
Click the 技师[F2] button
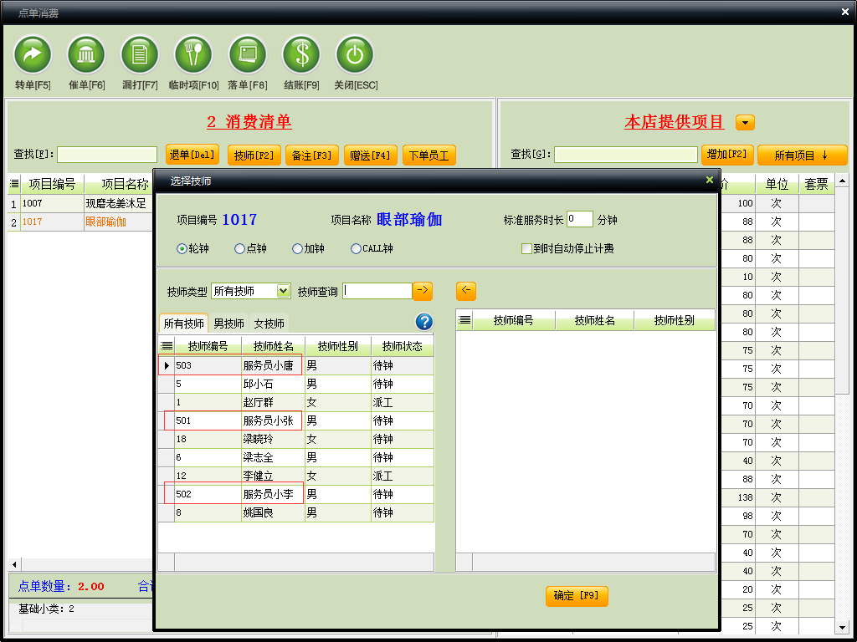coord(254,155)
